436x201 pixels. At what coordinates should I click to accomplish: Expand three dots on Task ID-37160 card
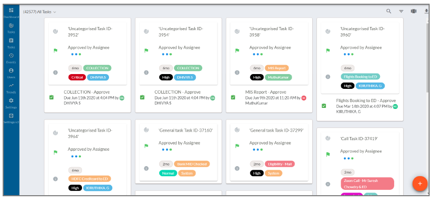pos(167,150)
